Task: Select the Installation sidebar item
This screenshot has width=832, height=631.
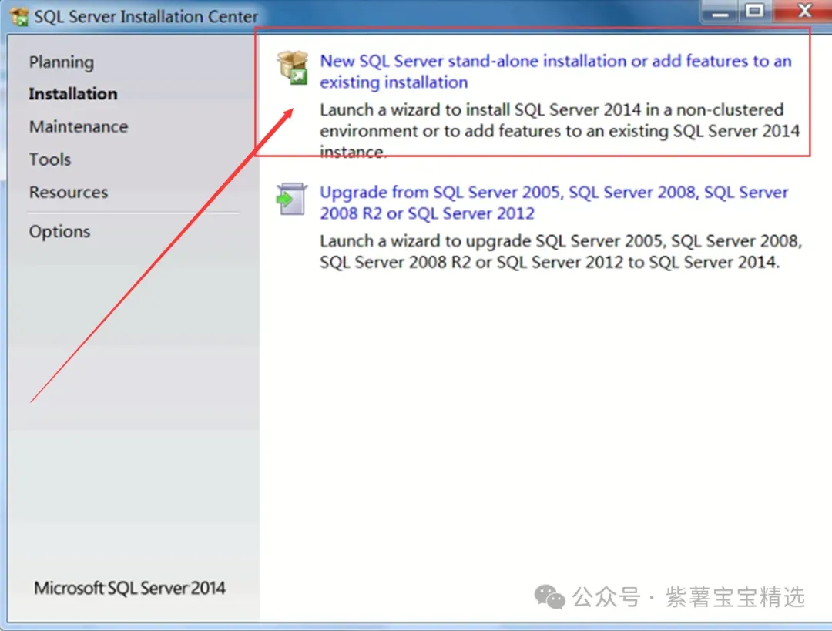Action: 73,94
